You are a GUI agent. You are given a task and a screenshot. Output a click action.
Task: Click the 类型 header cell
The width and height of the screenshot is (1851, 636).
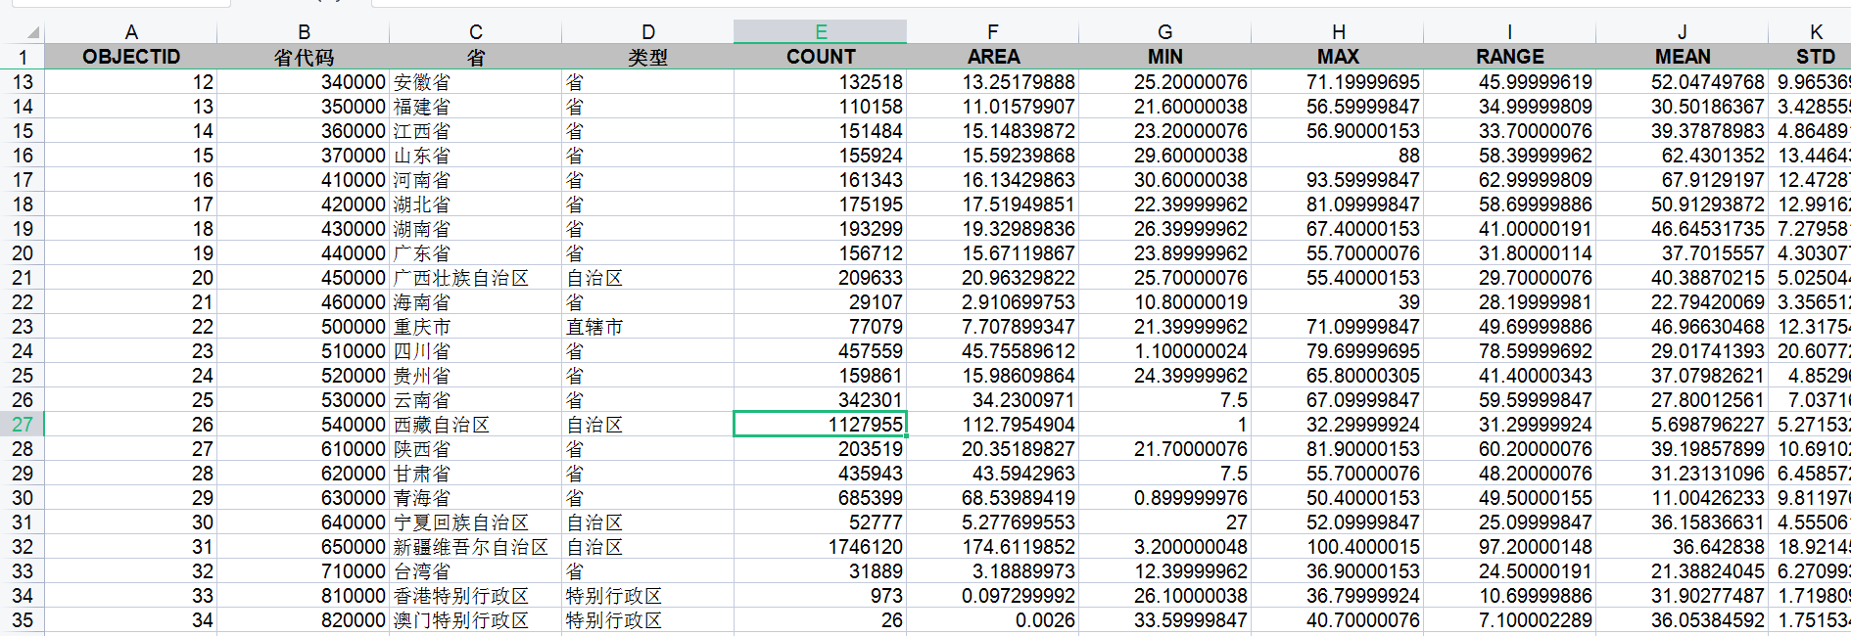648,57
